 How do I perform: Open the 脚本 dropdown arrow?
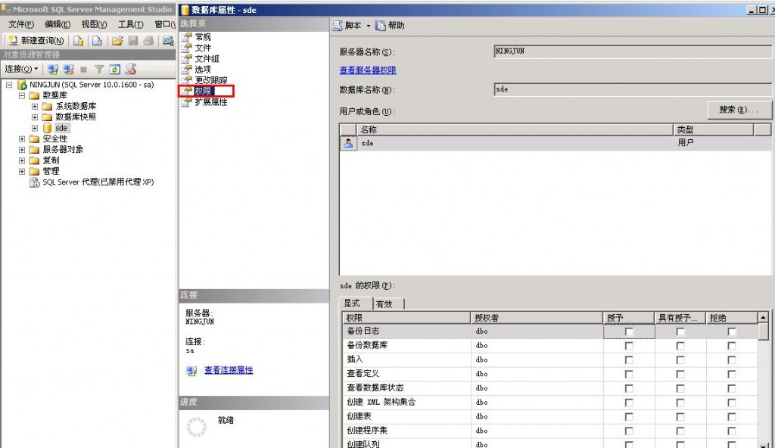click(368, 25)
